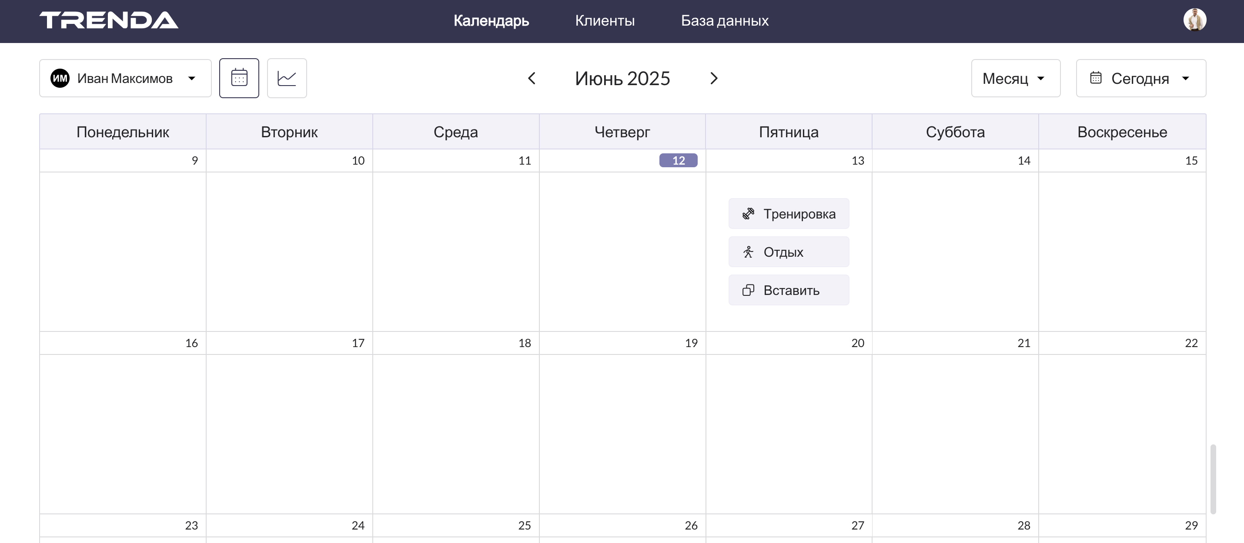Switch to the Клиенты tab
The image size is (1244, 543).
click(605, 20)
